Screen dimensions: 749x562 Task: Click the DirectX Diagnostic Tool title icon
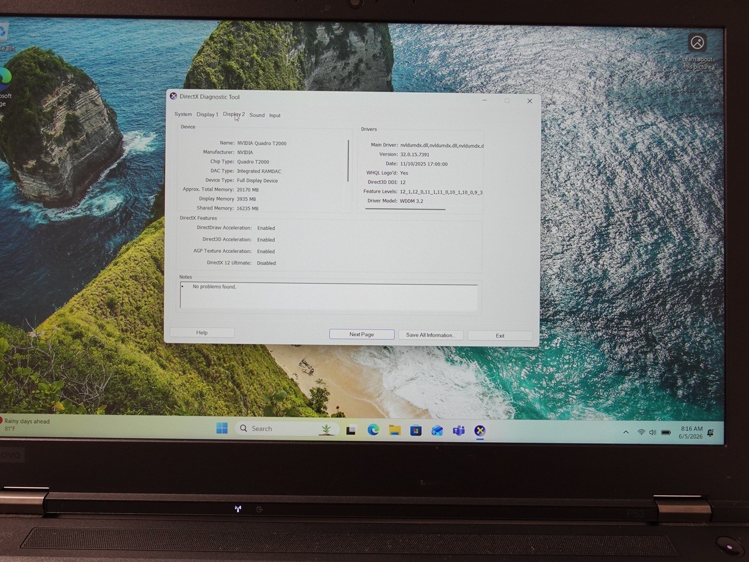pyautogui.click(x=173, y=96)
